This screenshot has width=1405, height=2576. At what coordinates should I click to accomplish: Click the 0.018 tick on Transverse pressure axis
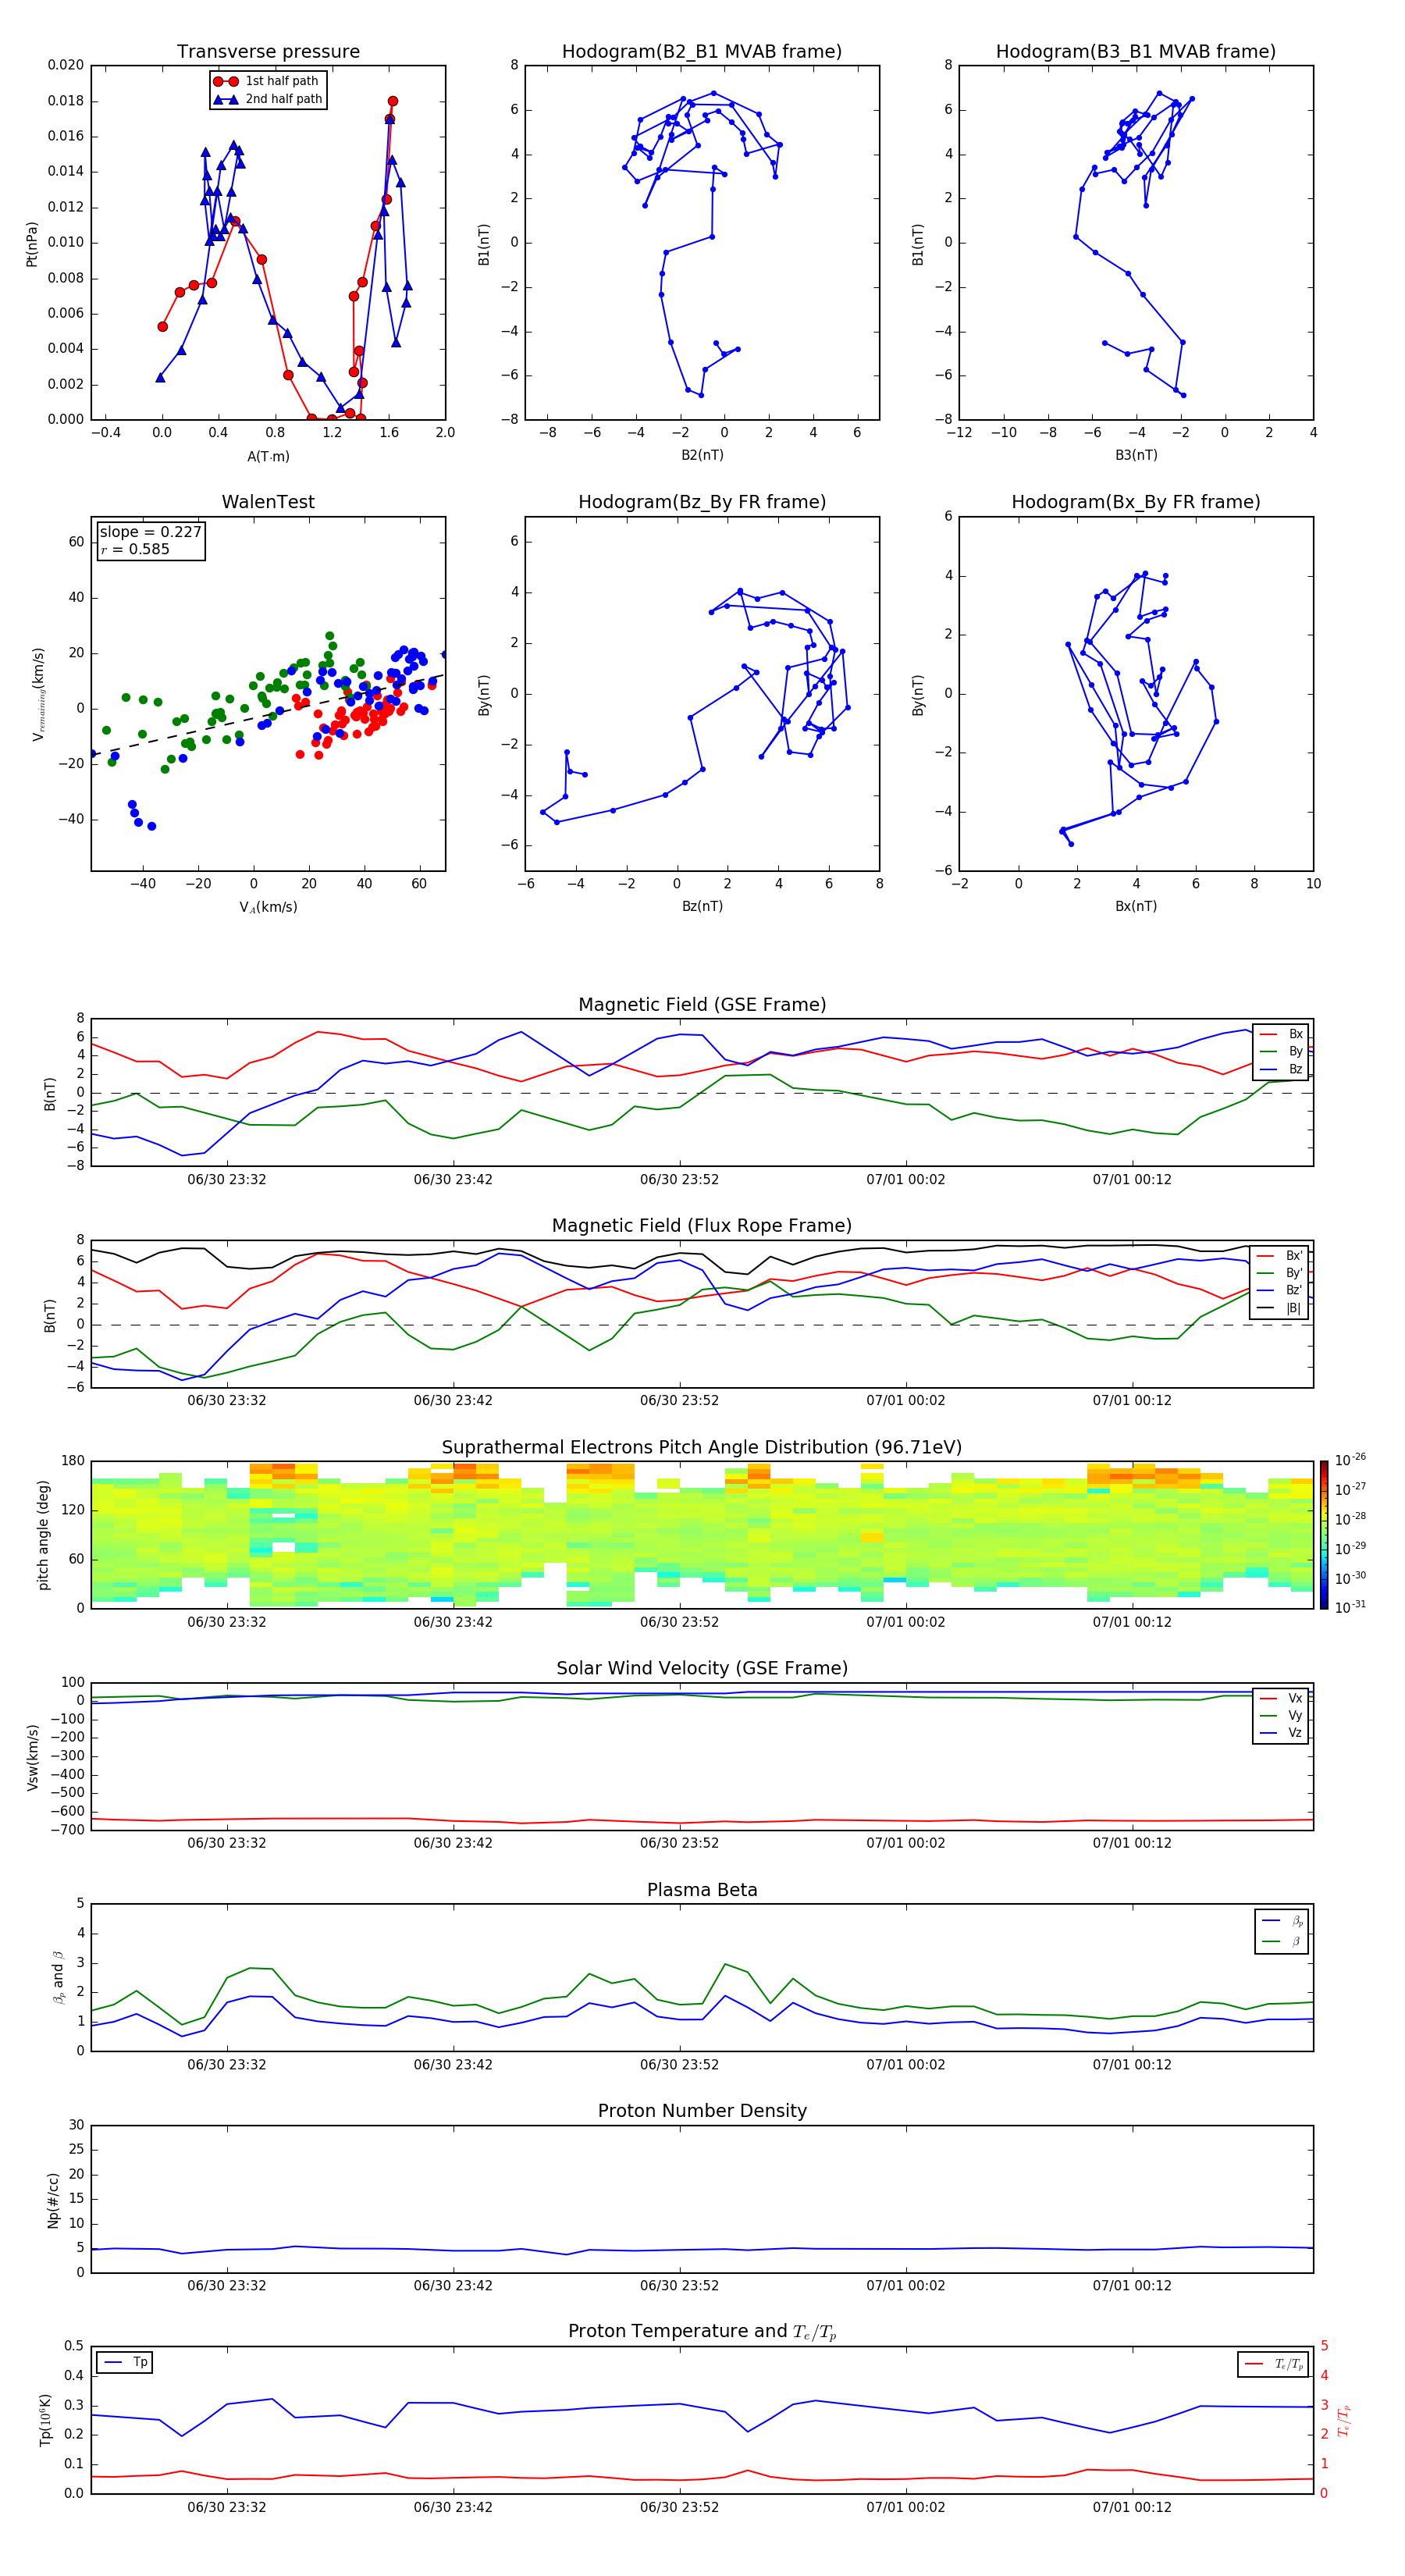click(x=66, y=101)
